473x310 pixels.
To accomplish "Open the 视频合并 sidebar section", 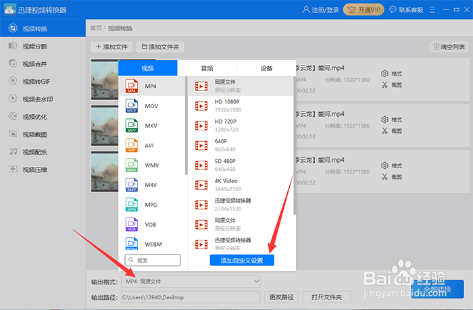I will pyautogui.click(x=43, y=64).
